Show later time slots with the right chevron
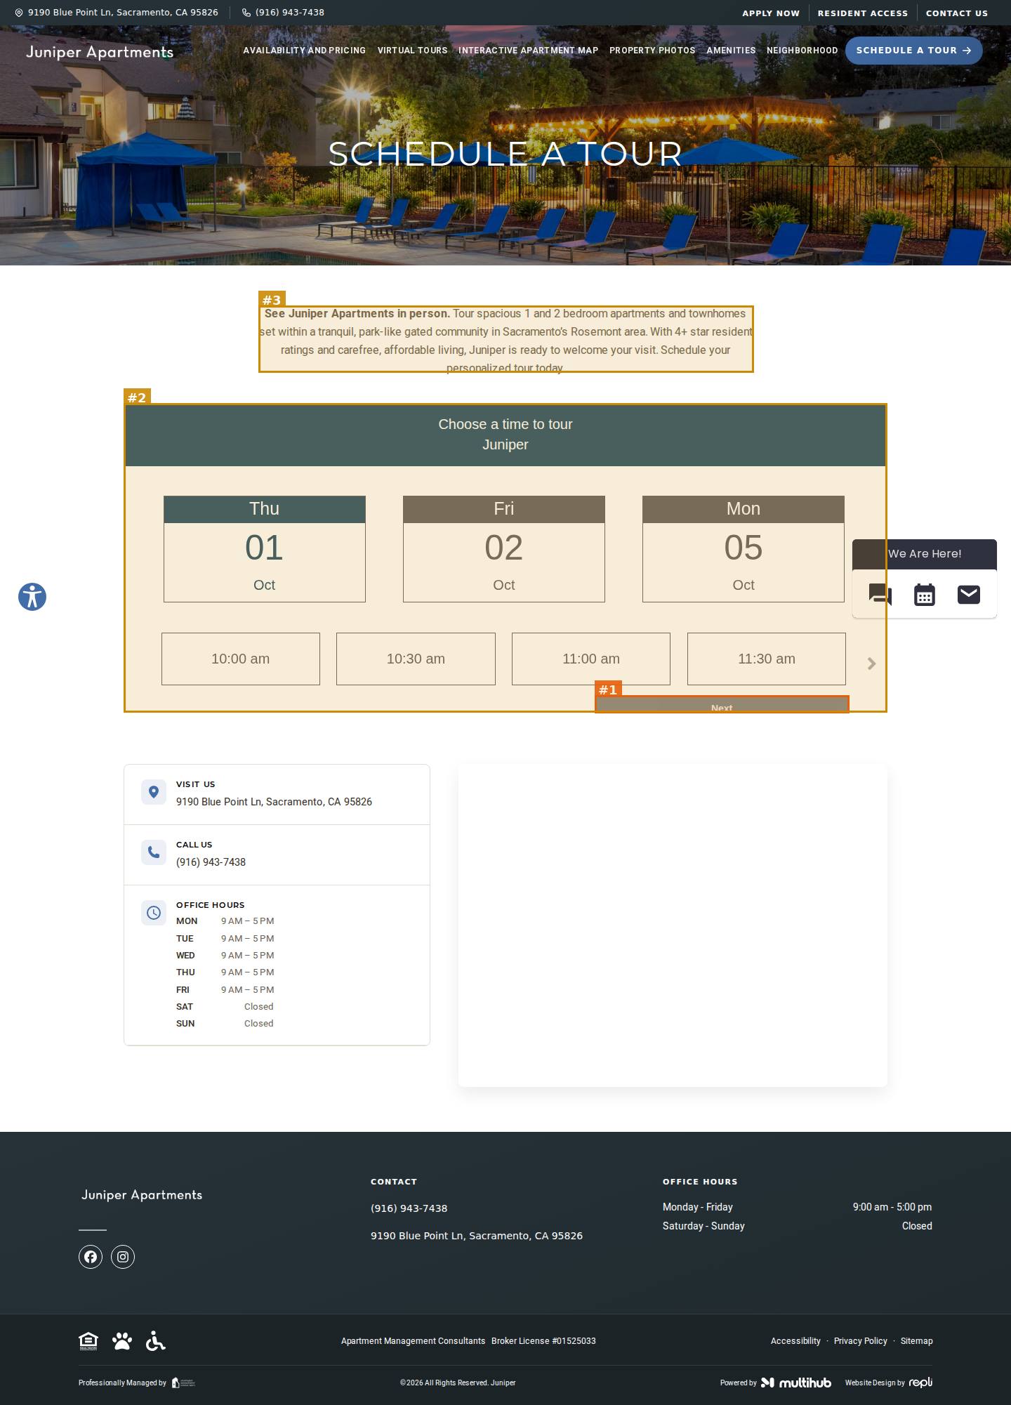The image size is (1011, 1405). 871,664
